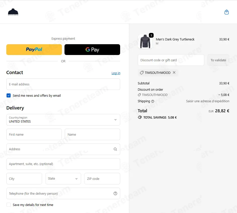
Task: Expand the State dropdown
Action: point(63,179)
